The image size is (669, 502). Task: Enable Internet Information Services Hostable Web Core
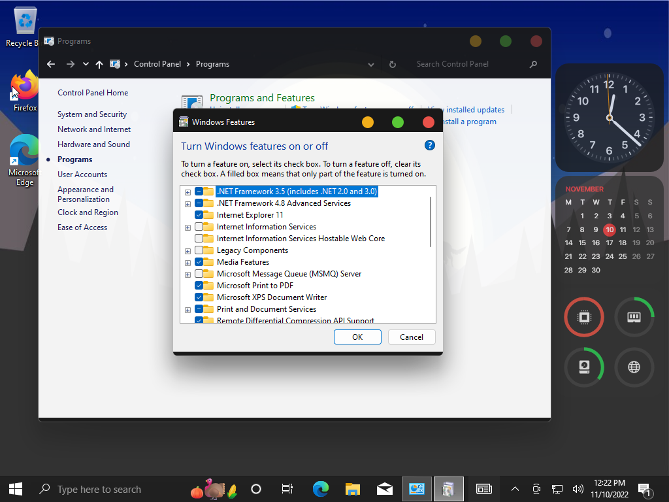[199, 239]
